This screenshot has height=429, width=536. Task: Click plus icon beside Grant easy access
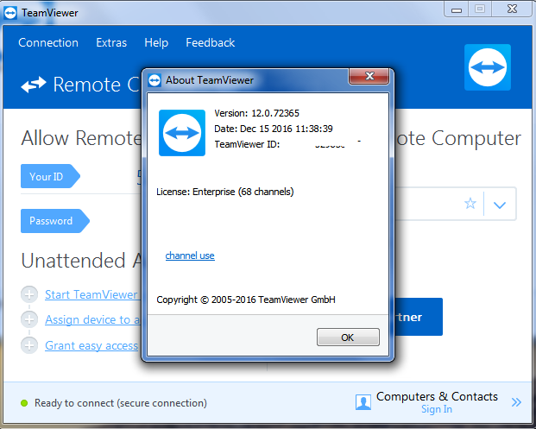[x=29, y=345]
